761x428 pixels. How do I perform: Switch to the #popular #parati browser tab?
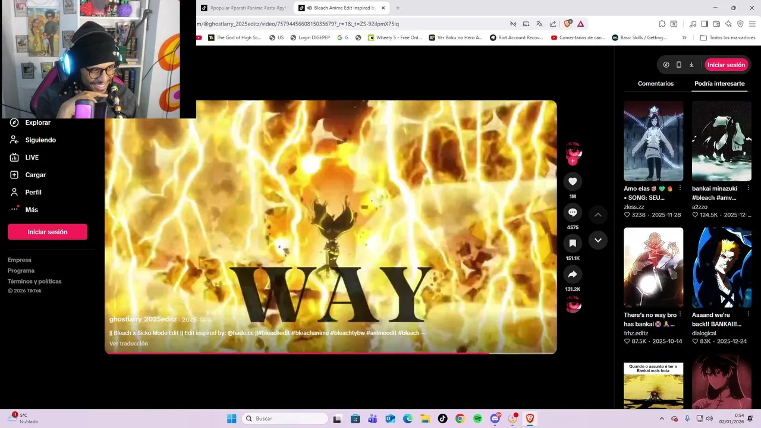point(244,8)
